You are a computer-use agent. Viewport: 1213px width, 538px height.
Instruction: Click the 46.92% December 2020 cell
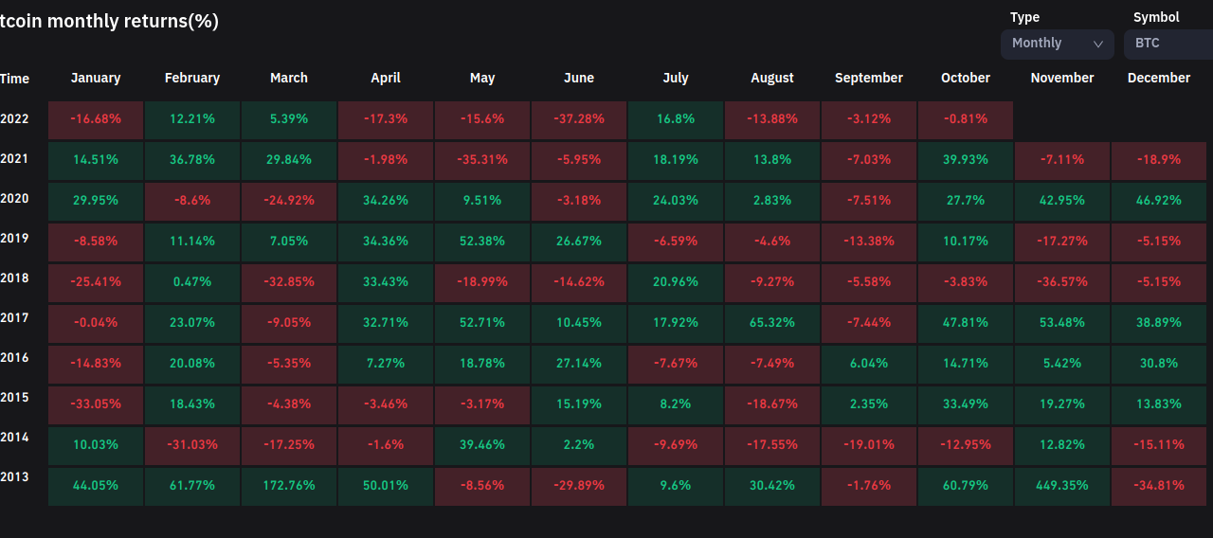click(1158, 201)
